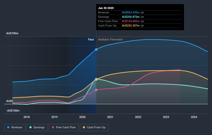Click the 2022 x-axis label
The width and height of the screenshot is (212, 135).
coord(138,117)
